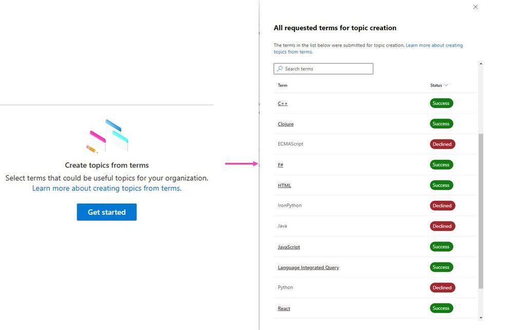
Task: Click the Success badge for C++
Action: point(441,104)
